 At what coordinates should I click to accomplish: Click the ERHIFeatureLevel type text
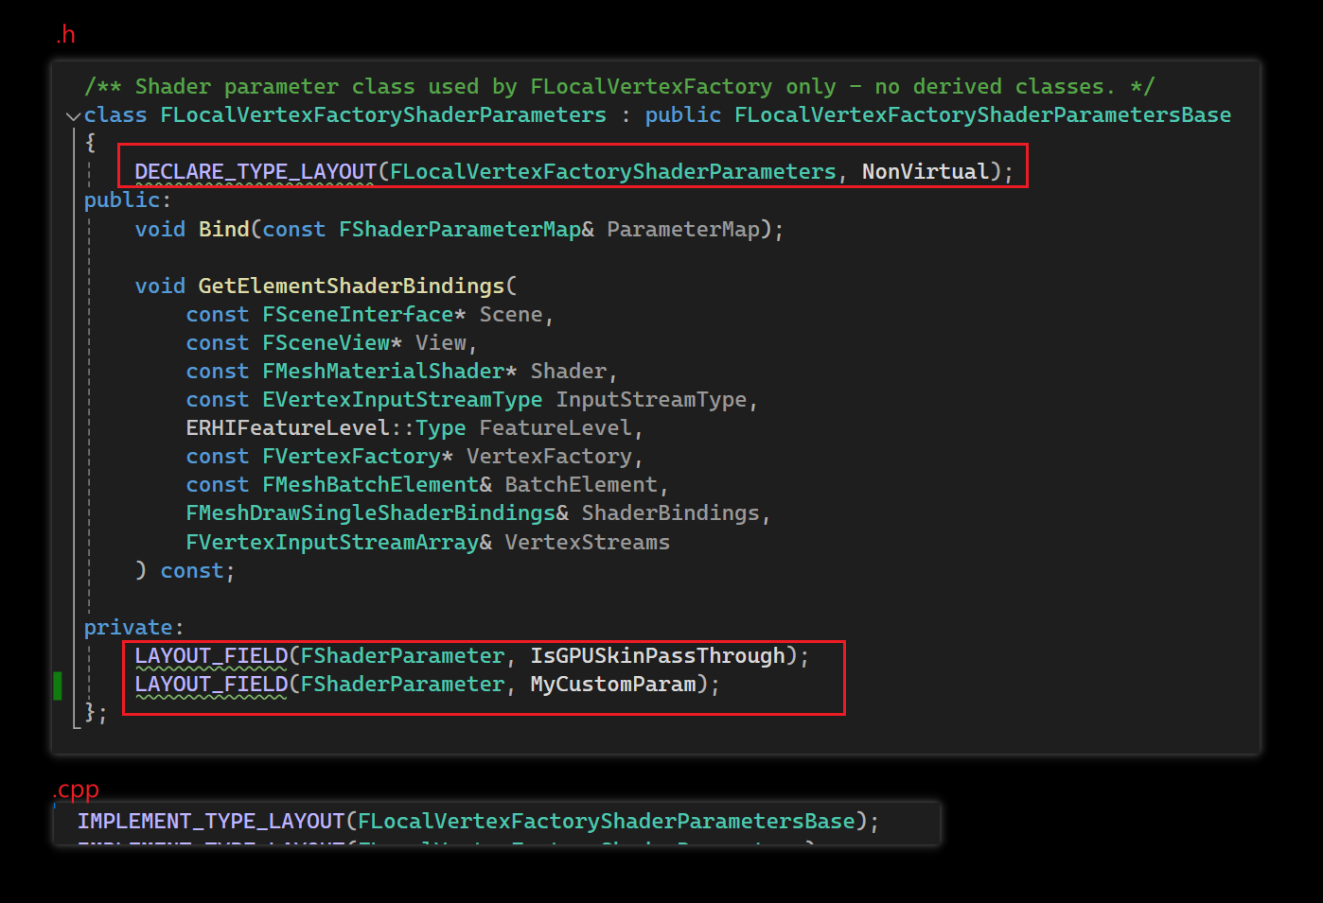288,428
